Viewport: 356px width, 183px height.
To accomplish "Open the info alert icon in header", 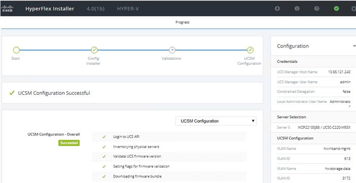I will [x=297, y=9].
